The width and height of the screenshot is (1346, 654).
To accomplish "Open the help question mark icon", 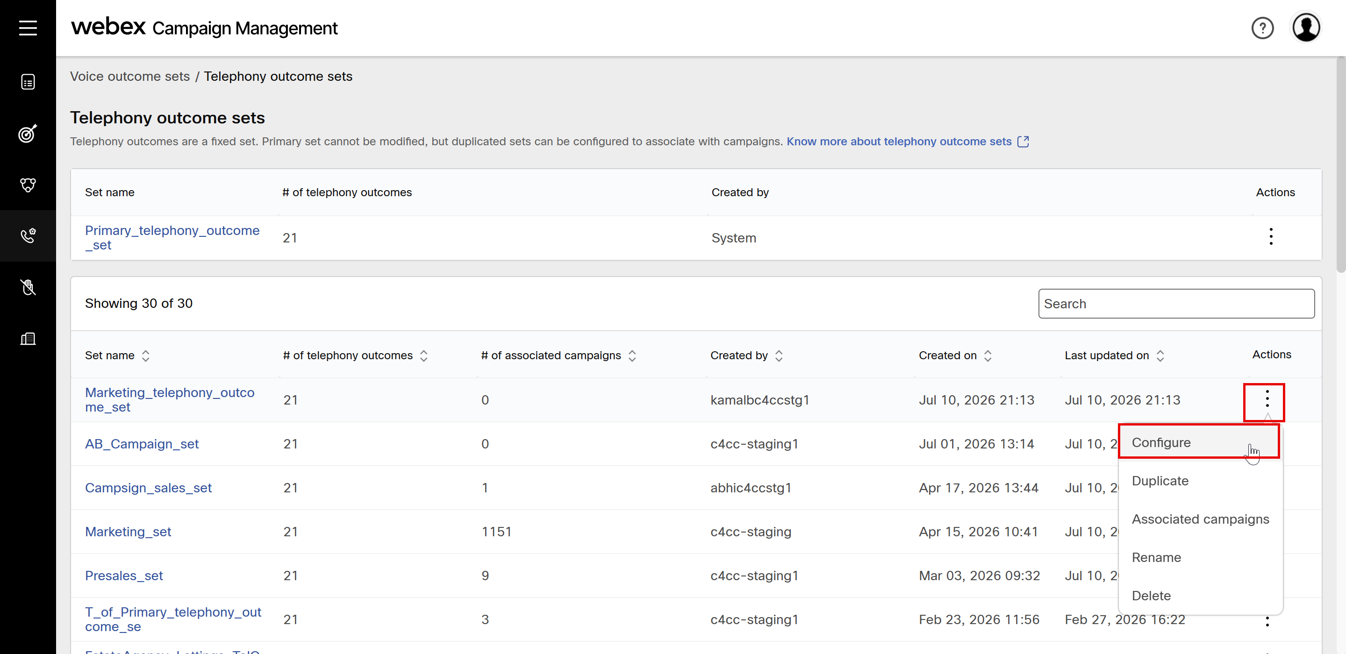I will [x=1262, y=28].
